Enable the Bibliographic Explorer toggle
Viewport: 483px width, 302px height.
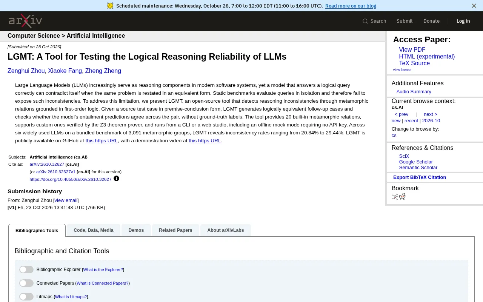coord(26,270)
